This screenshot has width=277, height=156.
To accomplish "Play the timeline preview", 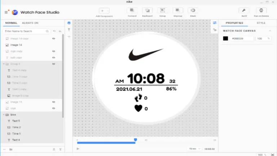I will [x=78, y=149].
